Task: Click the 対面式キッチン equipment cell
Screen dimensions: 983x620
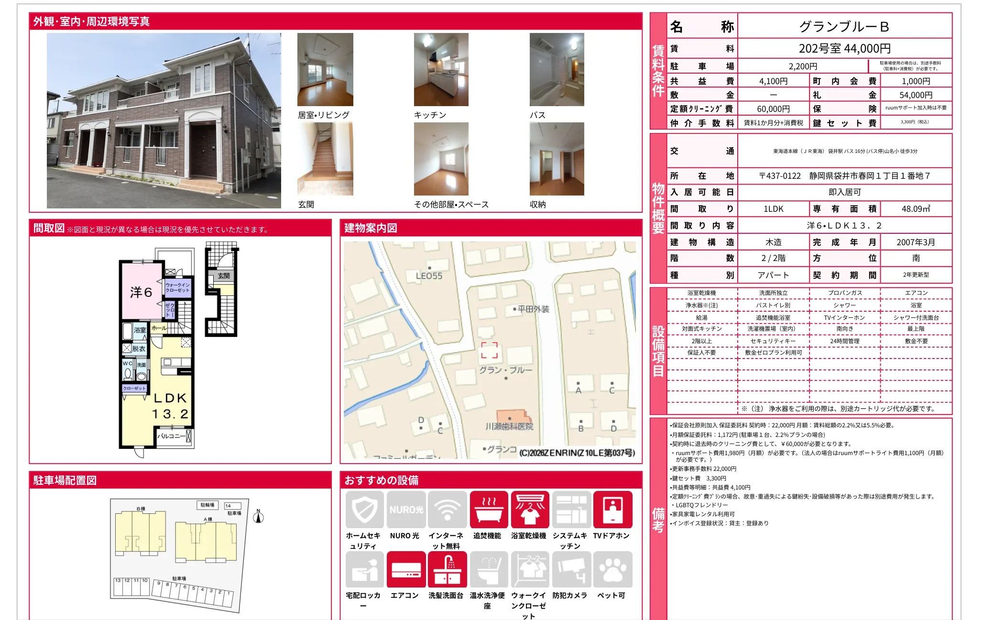Action: coord(702,329)
